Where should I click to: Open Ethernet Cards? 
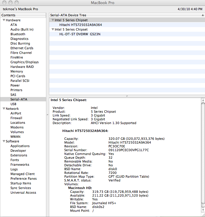[22, 48]
